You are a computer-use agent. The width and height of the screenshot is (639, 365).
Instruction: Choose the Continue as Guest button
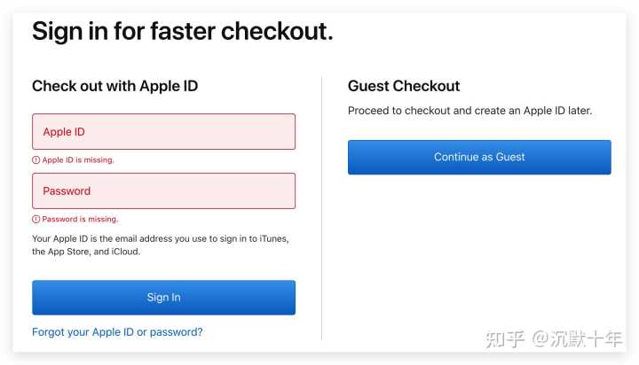479,157
